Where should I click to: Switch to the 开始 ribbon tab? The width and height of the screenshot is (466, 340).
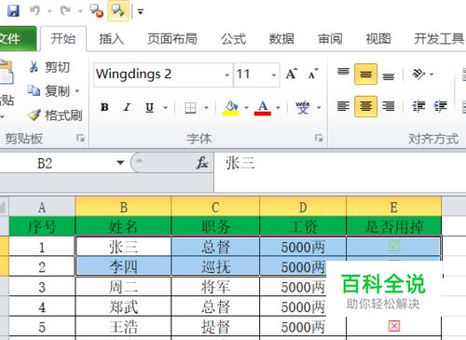click(63, 39)
